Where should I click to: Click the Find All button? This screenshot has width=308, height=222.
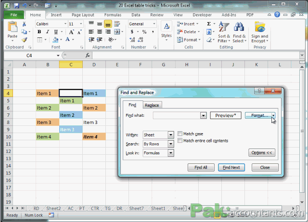[x=201, y=168]
